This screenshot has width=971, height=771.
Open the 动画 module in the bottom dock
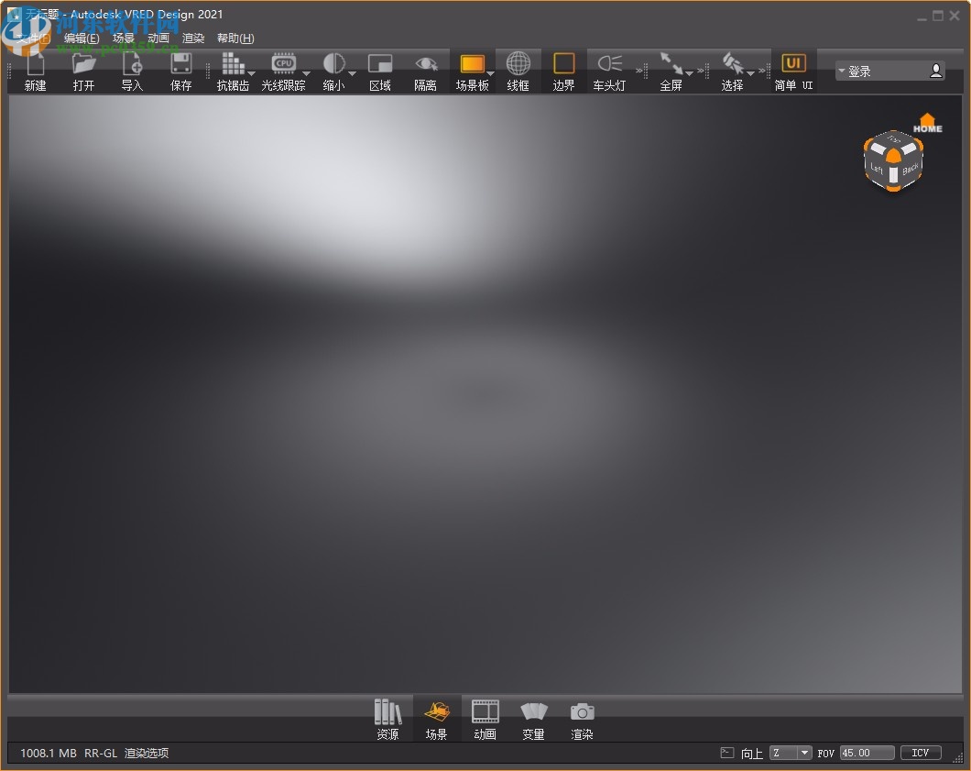485,719
